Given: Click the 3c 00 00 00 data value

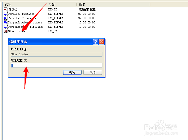Looking at the screenshot, I should [87, 18].
